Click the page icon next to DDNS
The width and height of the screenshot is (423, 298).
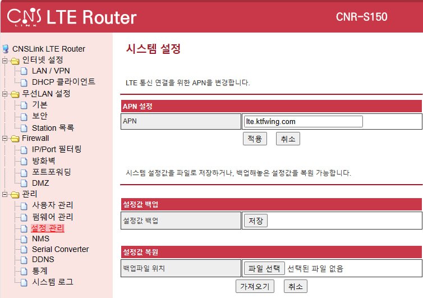click(x=24, y=260)
